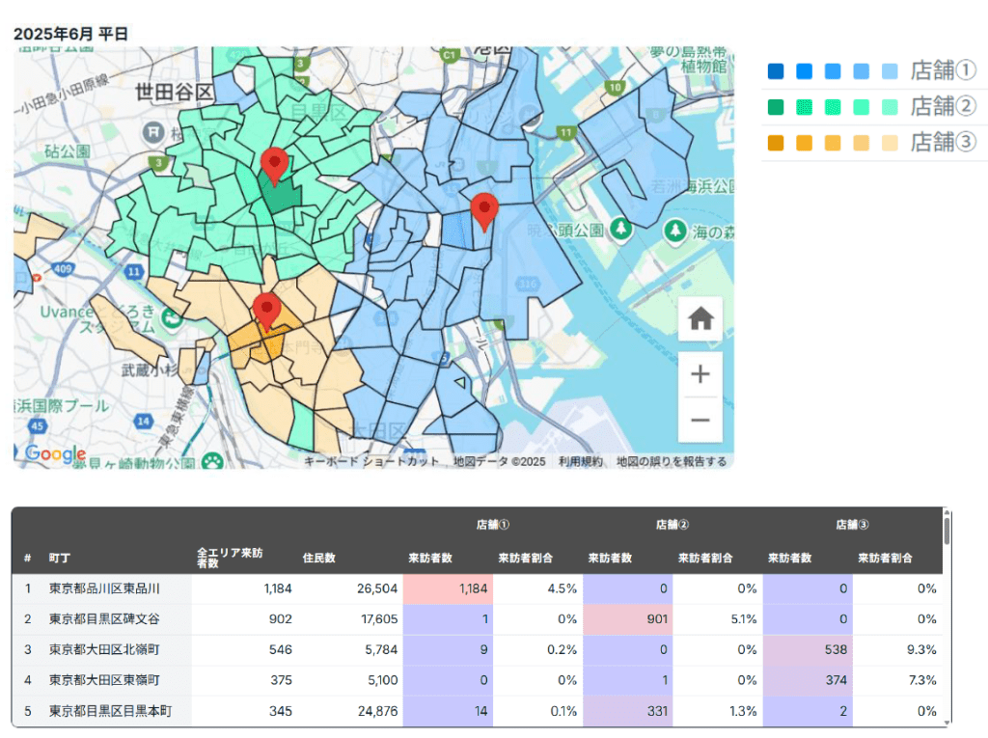Zoom out the map with minus button

point(700,420)
